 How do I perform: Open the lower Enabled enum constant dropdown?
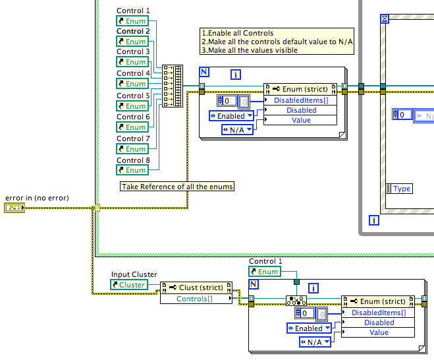coord(327,328)
